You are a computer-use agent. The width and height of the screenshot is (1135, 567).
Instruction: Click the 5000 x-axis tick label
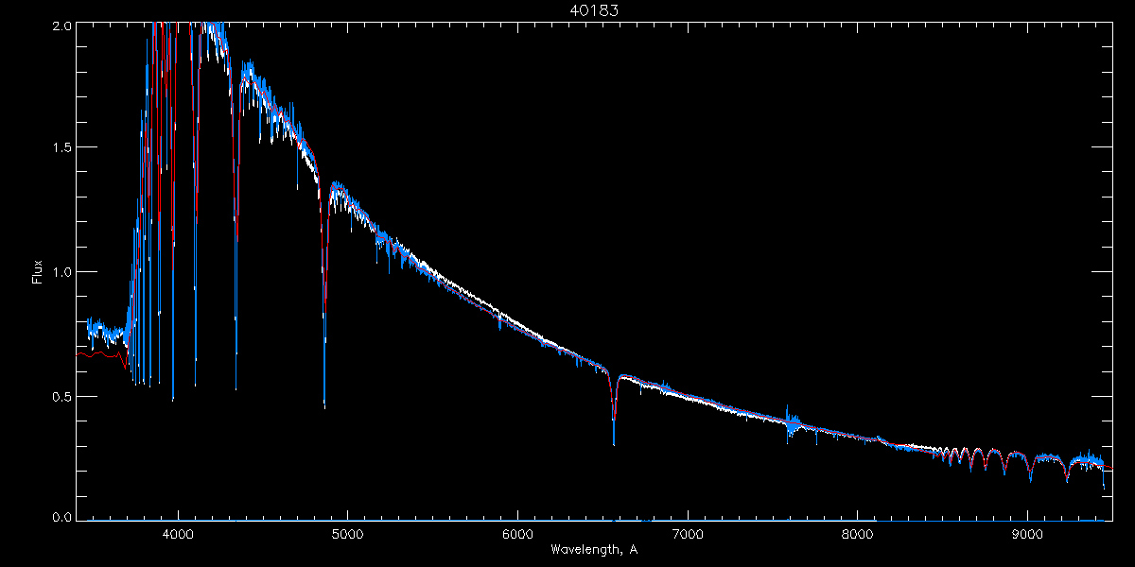(347, 532)
